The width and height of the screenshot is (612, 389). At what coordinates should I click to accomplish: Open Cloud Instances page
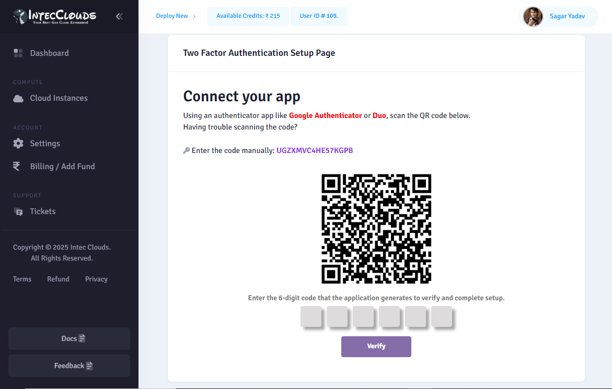(x=59, y=98)
